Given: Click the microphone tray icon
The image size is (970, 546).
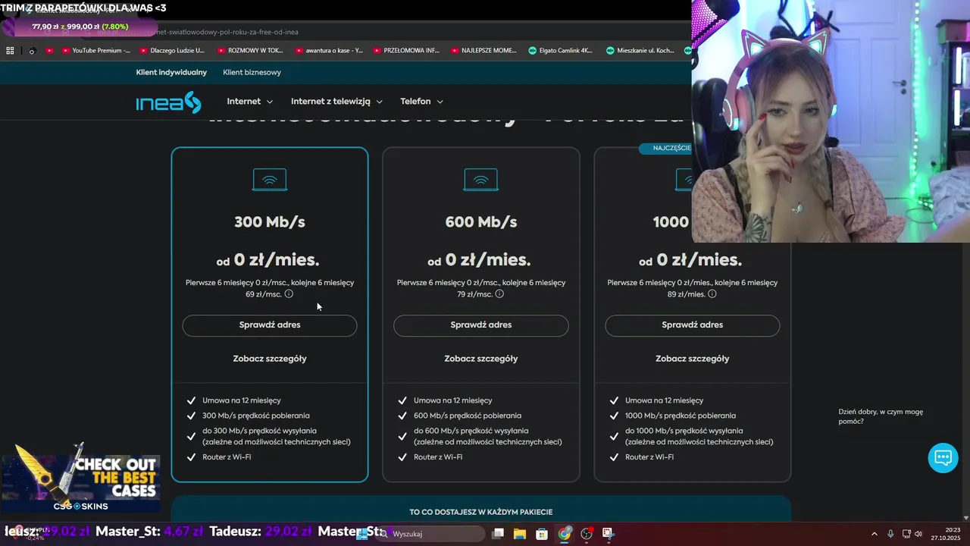Looking at the screenshot, I should coord(890,534).
